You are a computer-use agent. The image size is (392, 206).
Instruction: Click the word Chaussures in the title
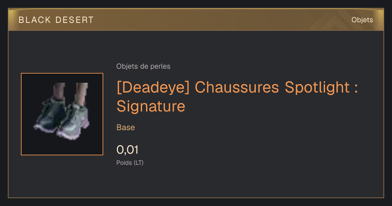coord(237,88)
